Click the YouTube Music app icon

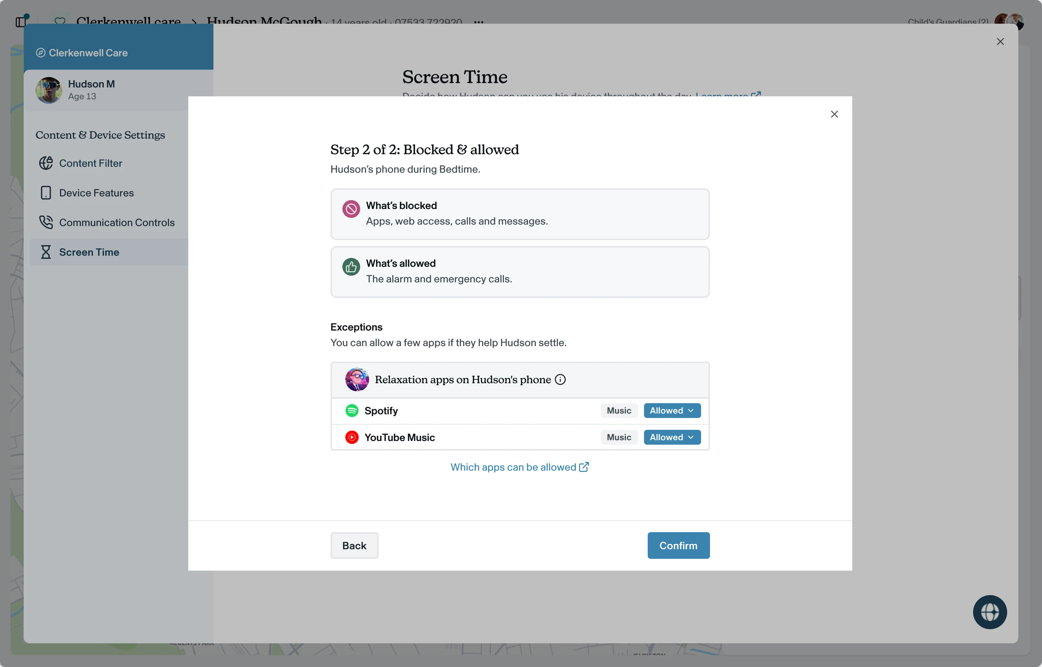[x=352, y=438]
